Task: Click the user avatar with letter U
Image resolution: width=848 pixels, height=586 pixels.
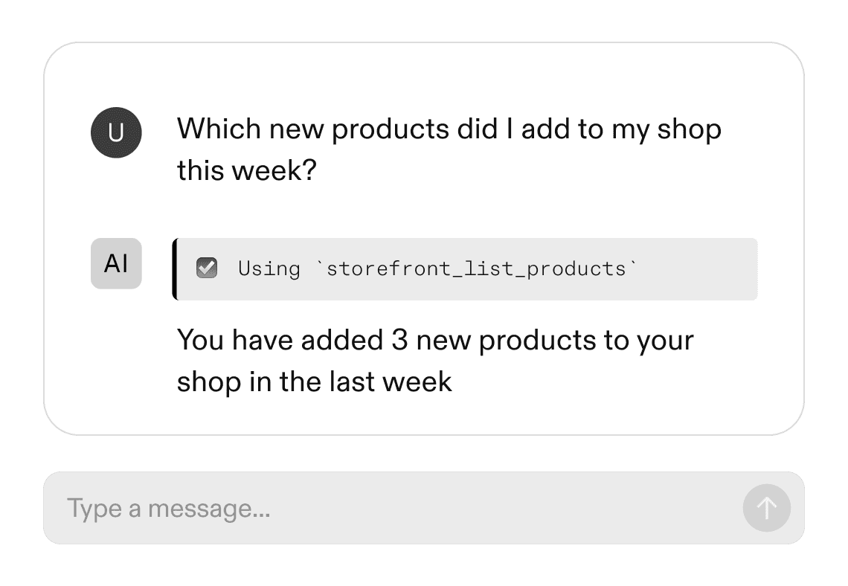Action: (x=116, y=133)
